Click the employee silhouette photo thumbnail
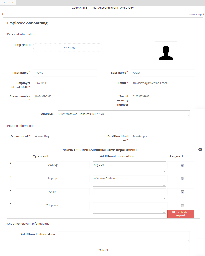205x256 pixels. pos(166,52)
